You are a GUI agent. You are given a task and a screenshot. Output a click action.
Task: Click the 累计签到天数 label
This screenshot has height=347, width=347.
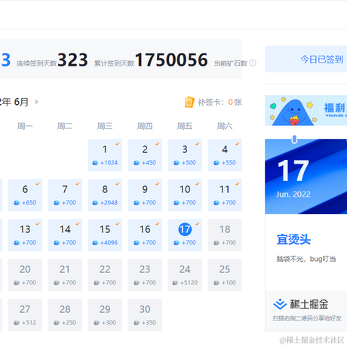pos(114,63)
